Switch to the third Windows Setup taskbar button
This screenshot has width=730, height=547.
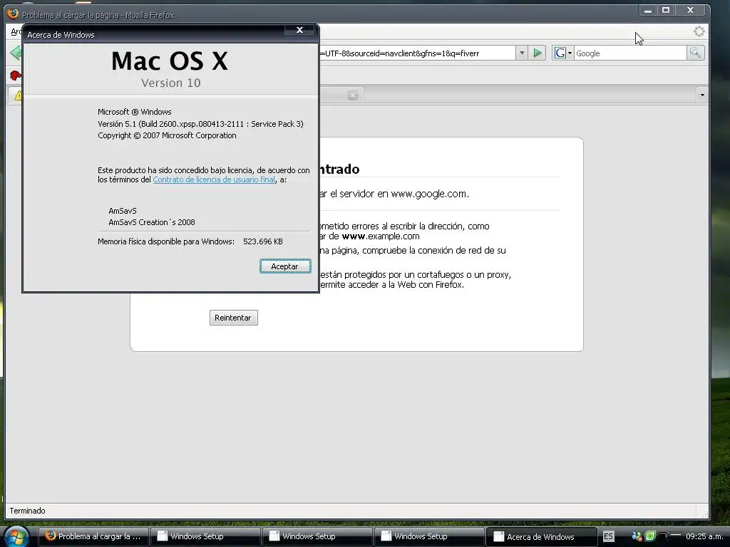click(428, 536)
